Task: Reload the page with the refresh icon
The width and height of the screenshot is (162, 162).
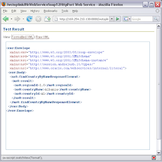Action: [x=30, y=19]
